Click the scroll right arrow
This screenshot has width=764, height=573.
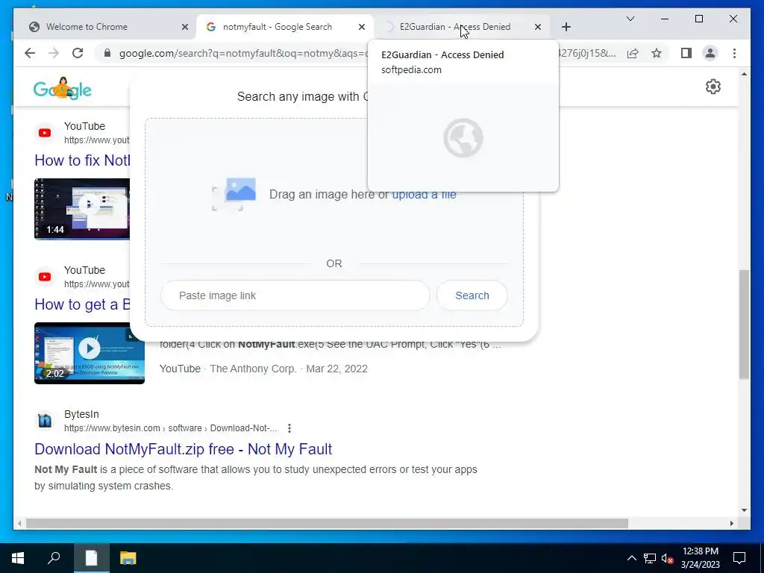(x=731, y=523)
